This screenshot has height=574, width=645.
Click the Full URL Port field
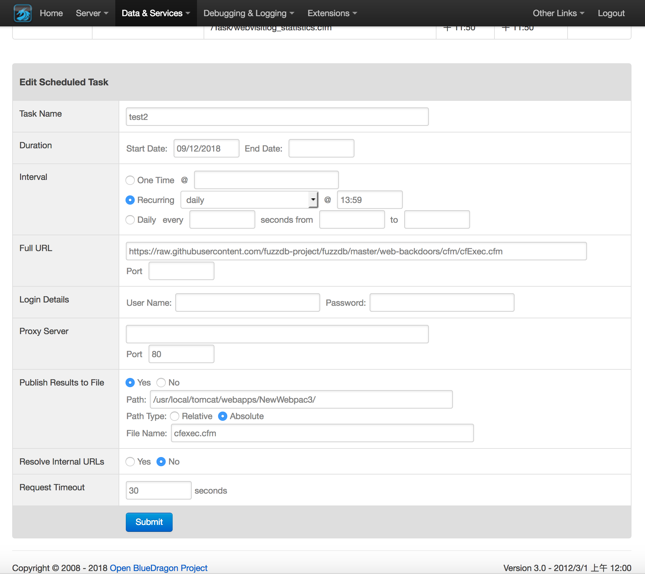coord(181,271)
